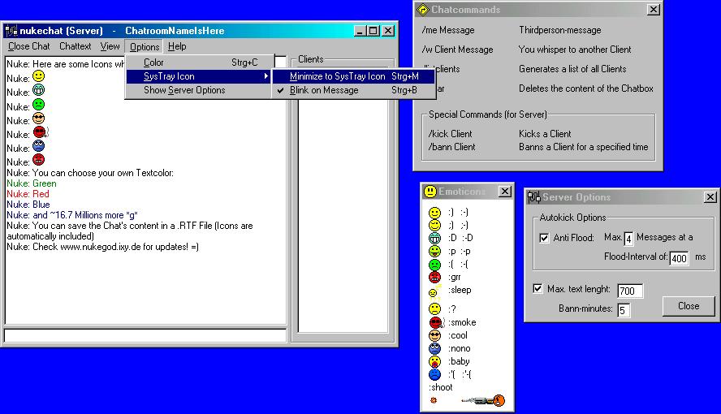Select Show Server Options menu entry

[x=184, y=90]
